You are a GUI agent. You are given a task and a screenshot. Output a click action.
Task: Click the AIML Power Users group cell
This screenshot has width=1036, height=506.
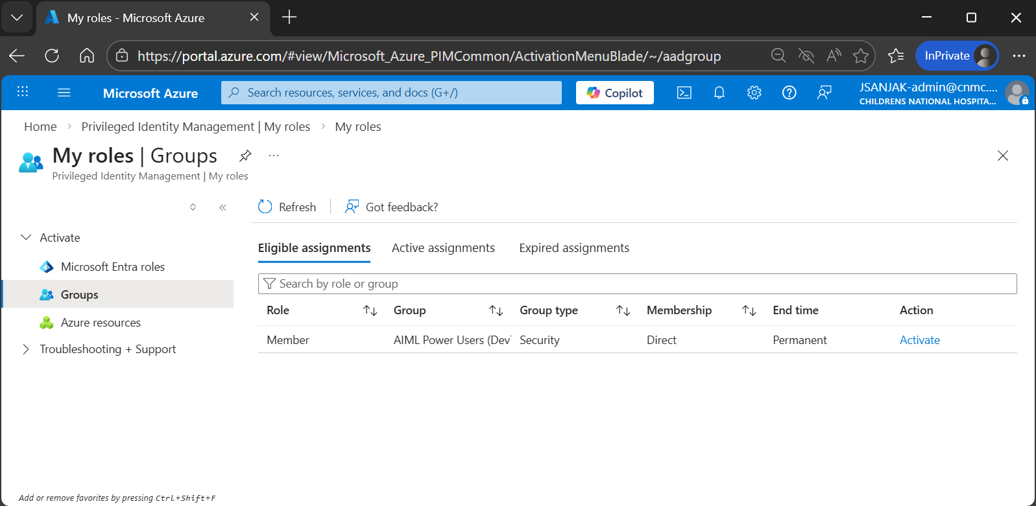coord(452,340)
